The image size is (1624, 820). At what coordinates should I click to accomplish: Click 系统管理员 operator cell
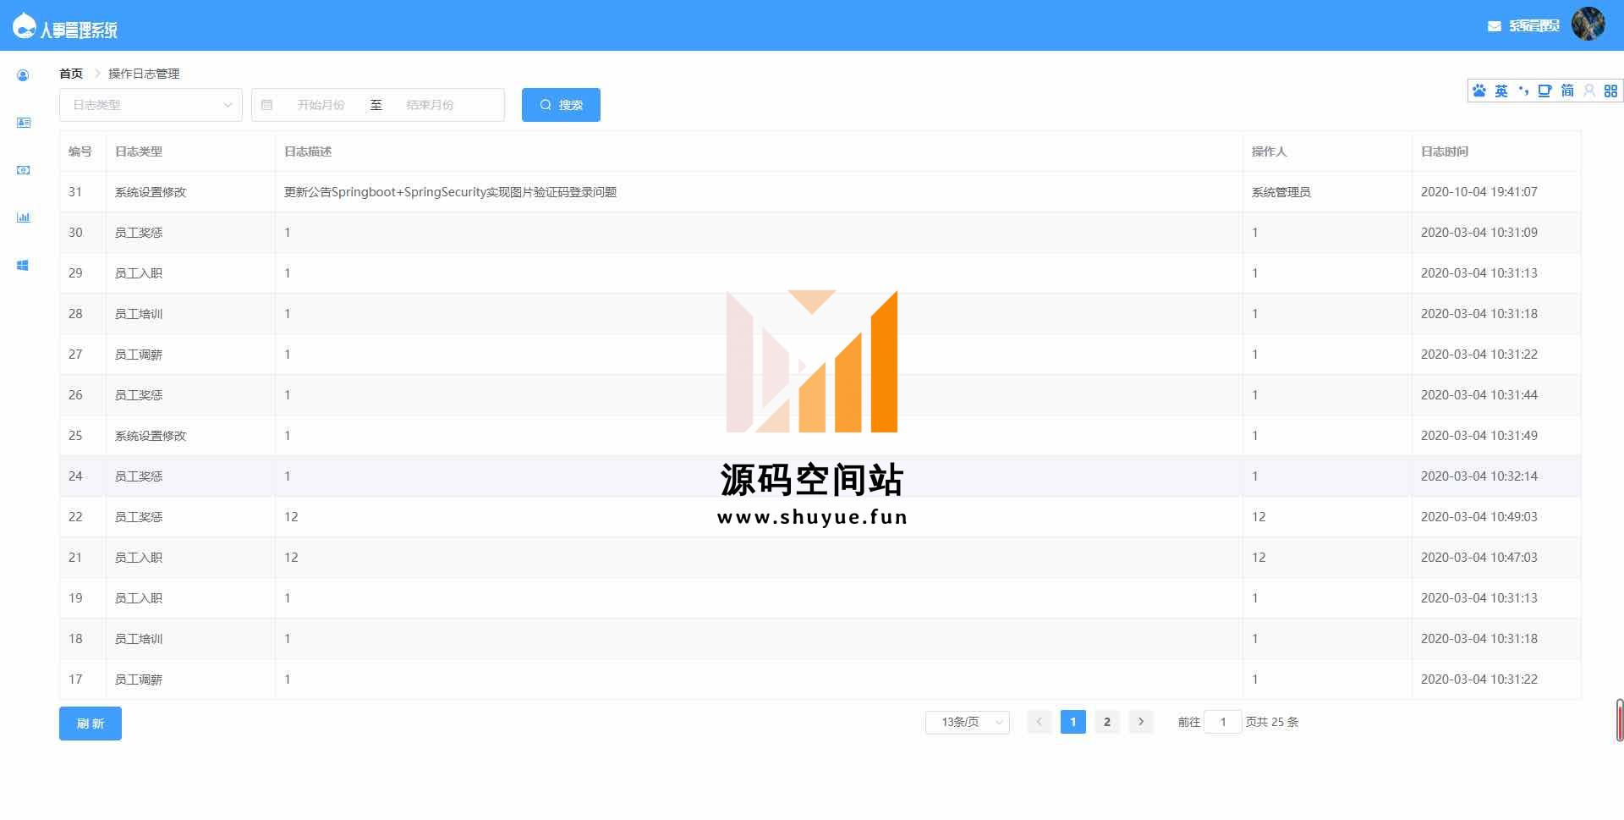pos(1281,192)
